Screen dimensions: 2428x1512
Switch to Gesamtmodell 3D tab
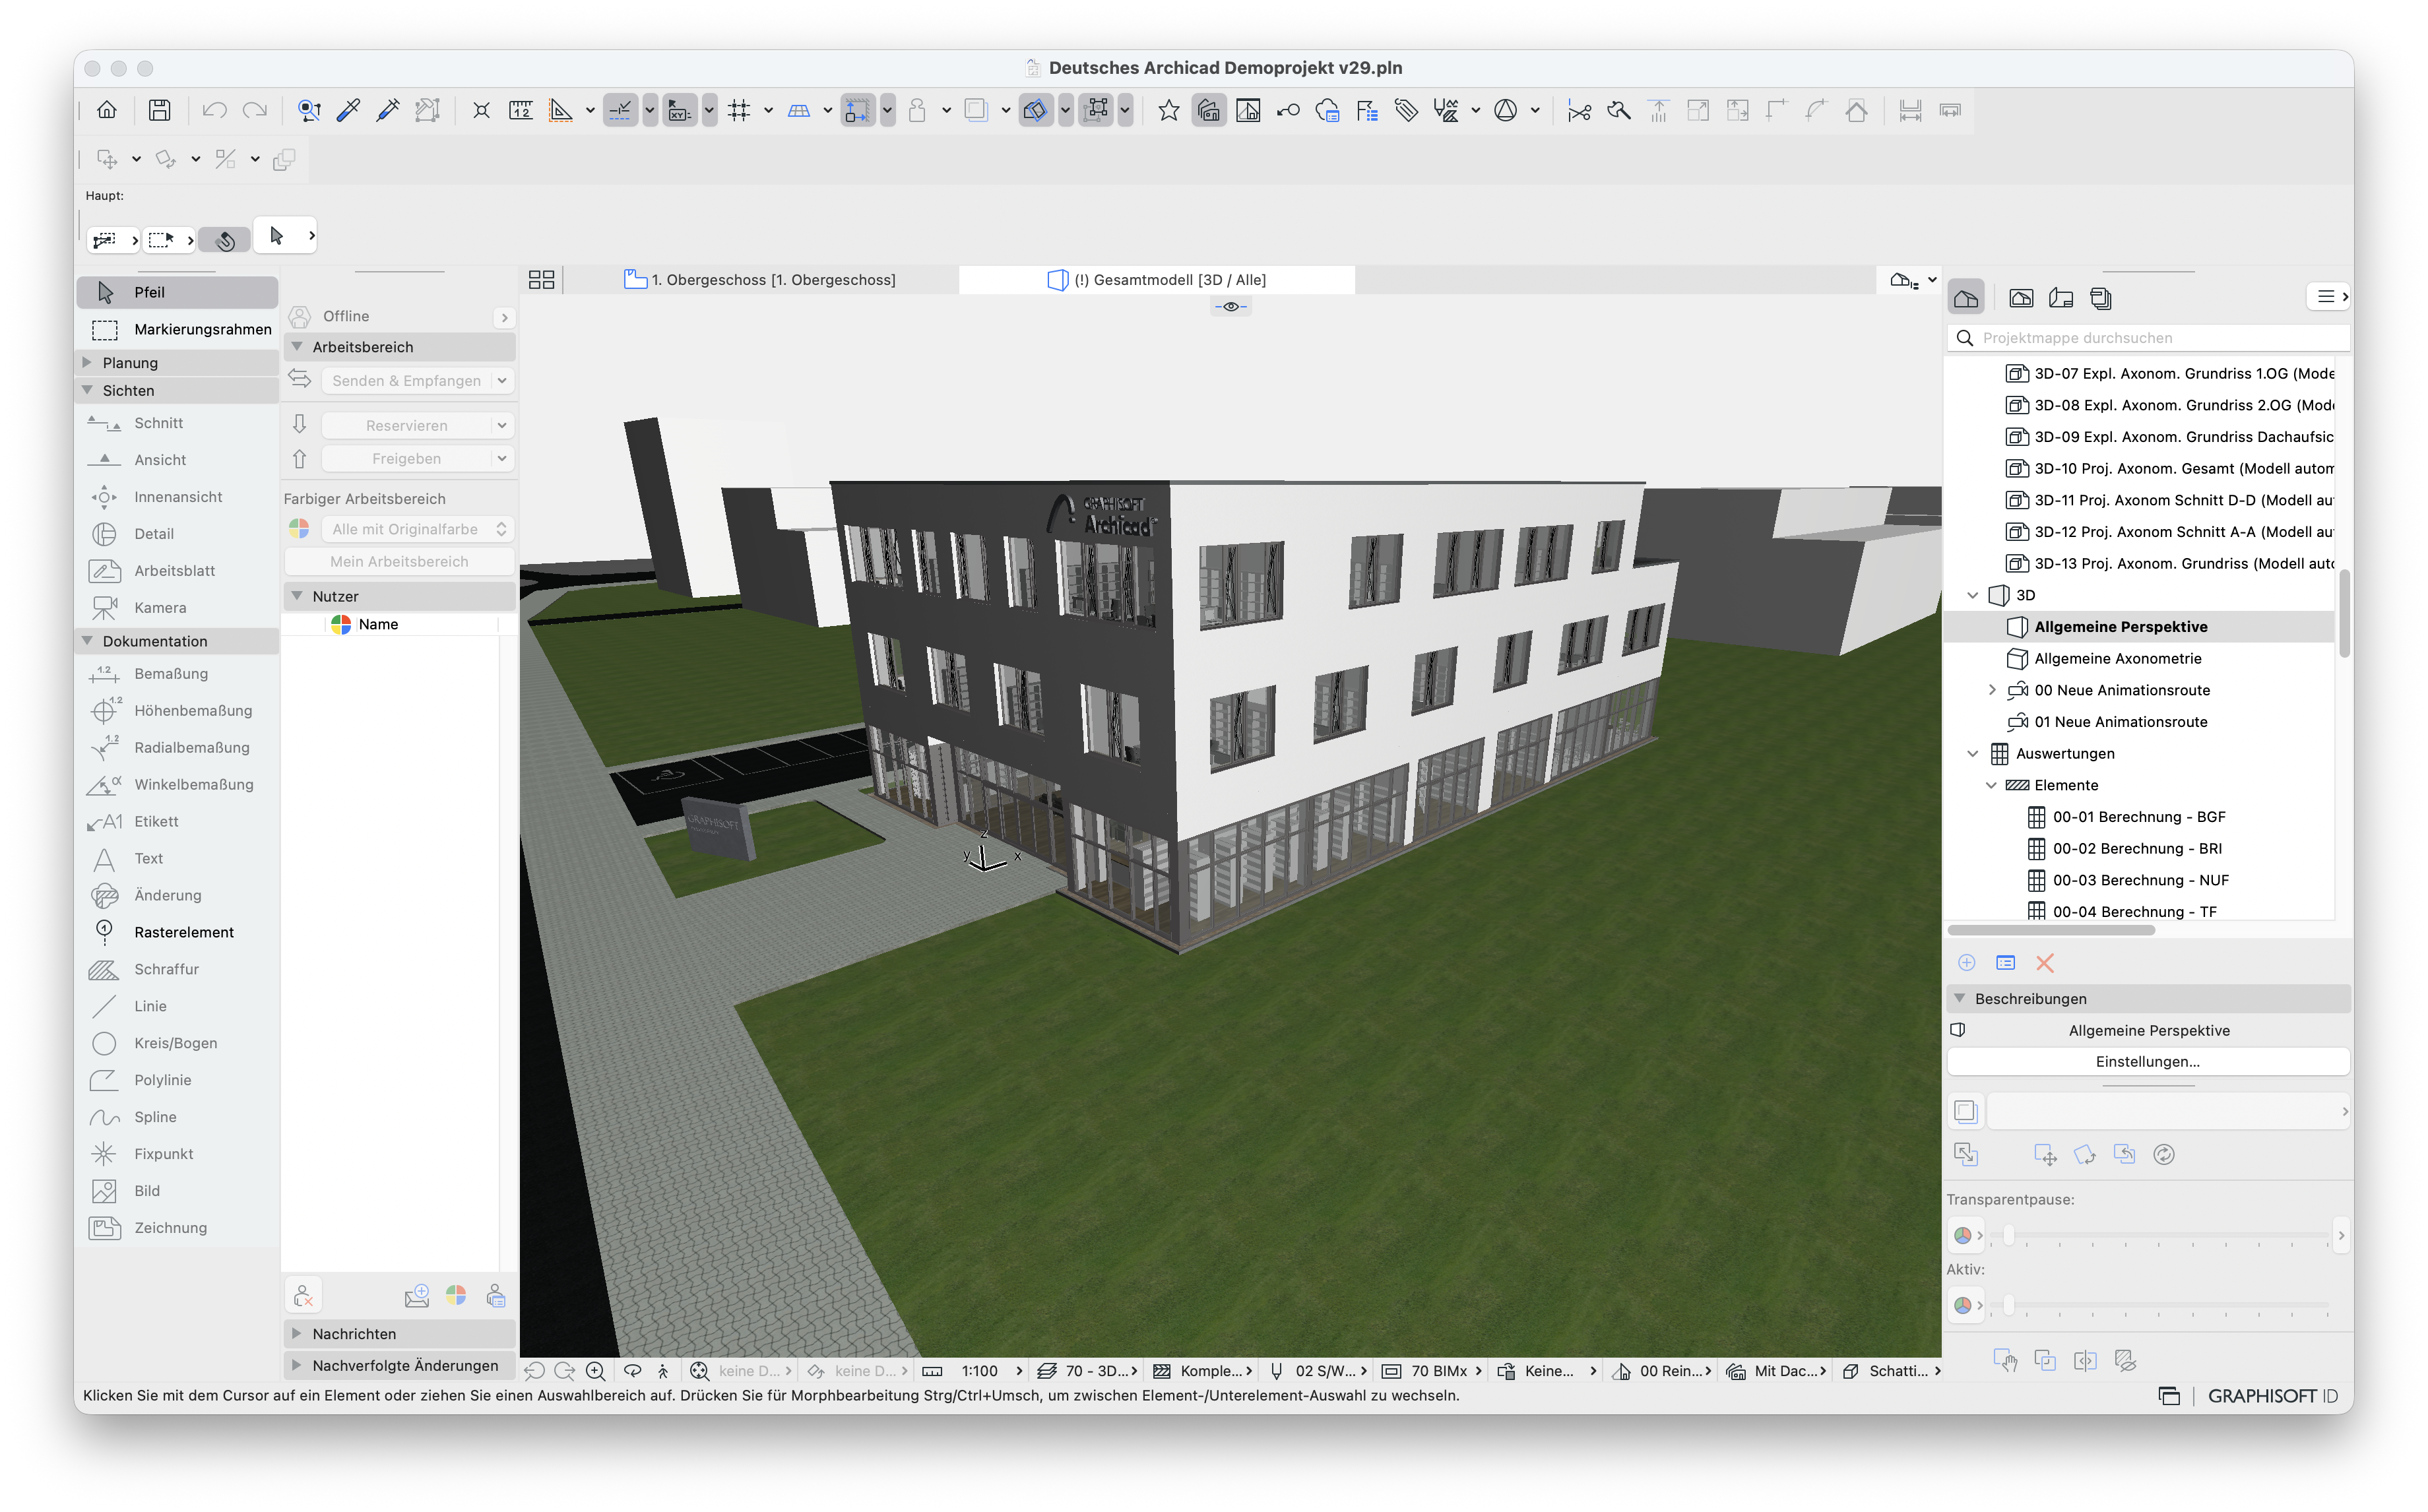pyautogui.click(x=1157, y=280)
